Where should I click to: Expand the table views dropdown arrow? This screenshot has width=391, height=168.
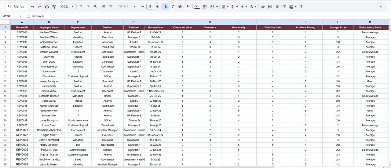(296, 7)
